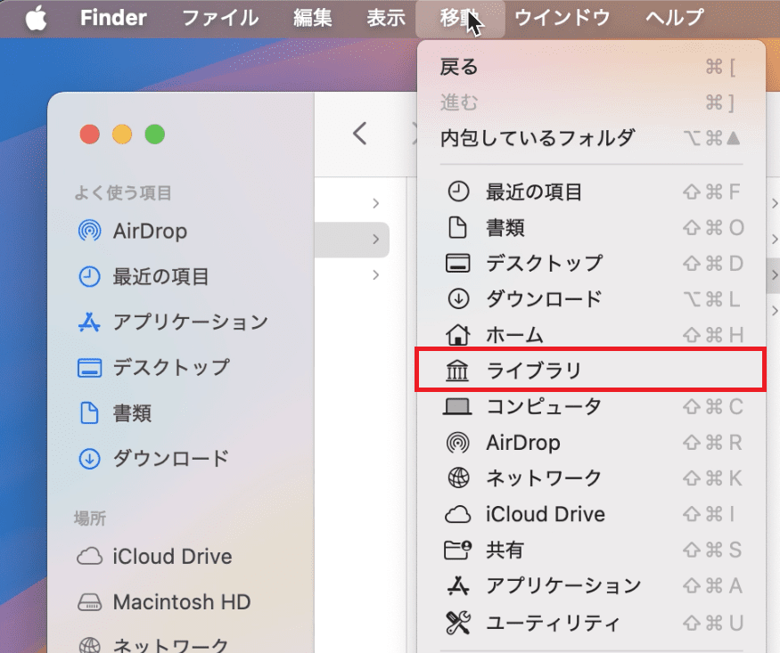Viewport: 780px width, 653px height.
Task: Open the ウインドウ menu
Action: point(562,19)
